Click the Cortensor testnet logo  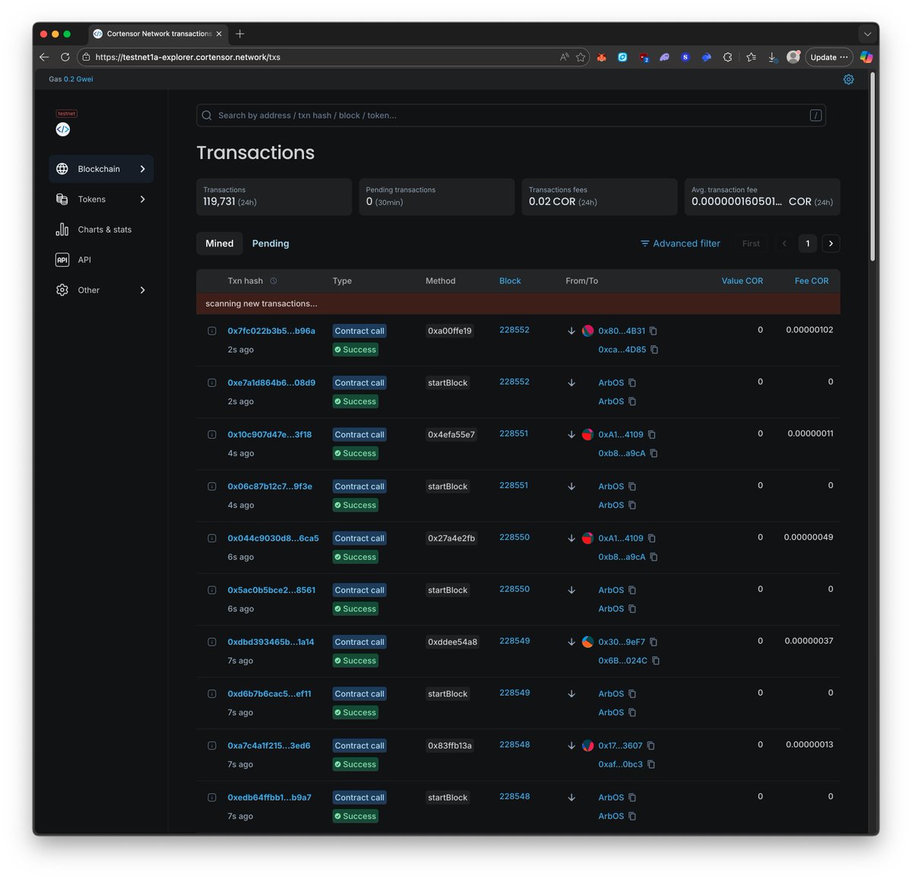(63, 129)
